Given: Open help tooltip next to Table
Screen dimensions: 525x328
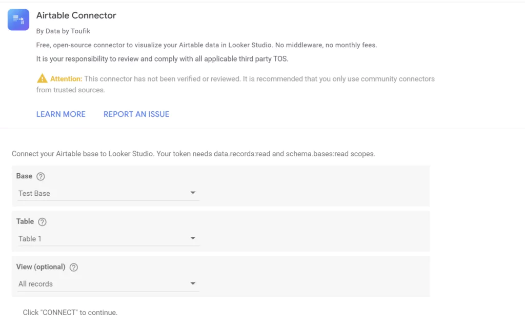Looking at the screenshot, I should (42, 222).
